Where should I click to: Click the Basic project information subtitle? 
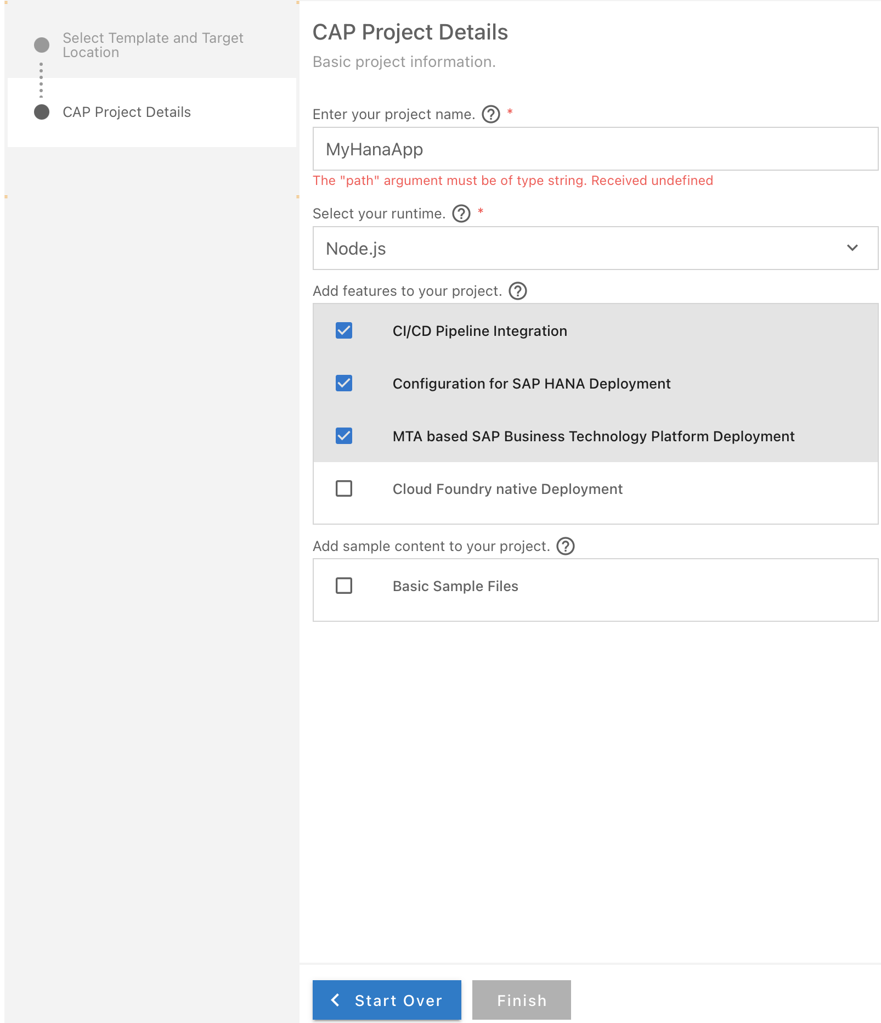pyautogui.click(x=404, y=62)
